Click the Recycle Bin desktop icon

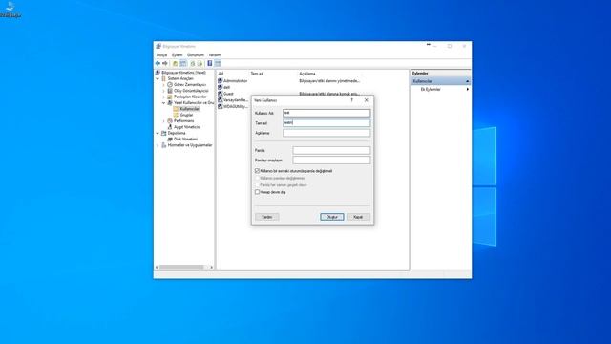[x=11, y=10]
